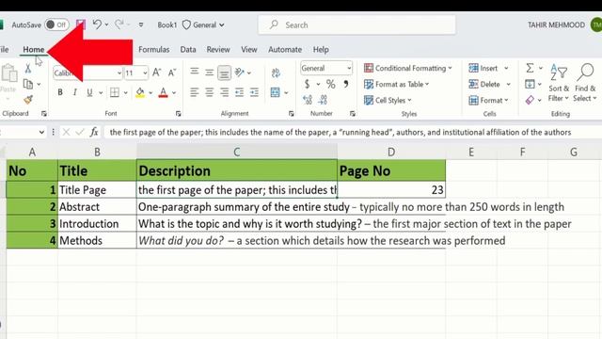Click the Increase Indent icon
The width and height of the screenshot is (602, 339).
point(254,92)
